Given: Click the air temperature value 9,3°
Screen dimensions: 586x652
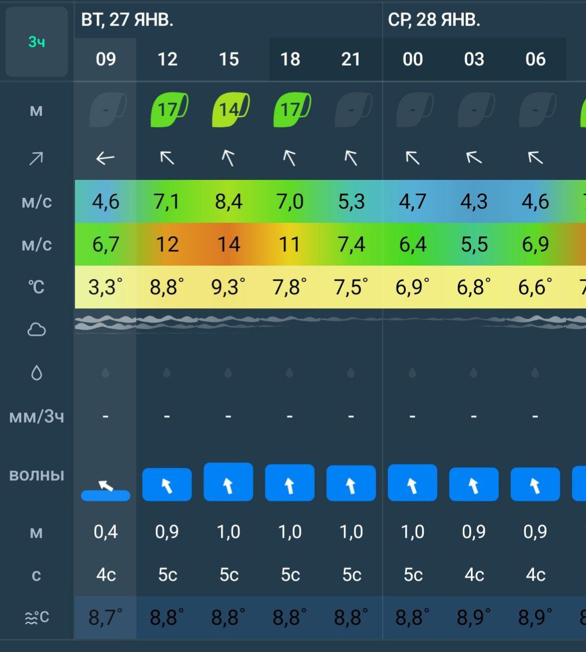Looking at the screenshot, I should point(228,287).
